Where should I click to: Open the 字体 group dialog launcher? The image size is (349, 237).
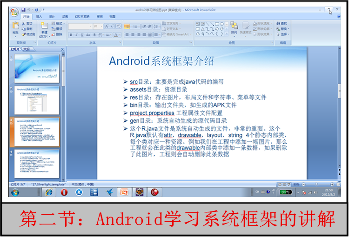[x=120, y=42]
